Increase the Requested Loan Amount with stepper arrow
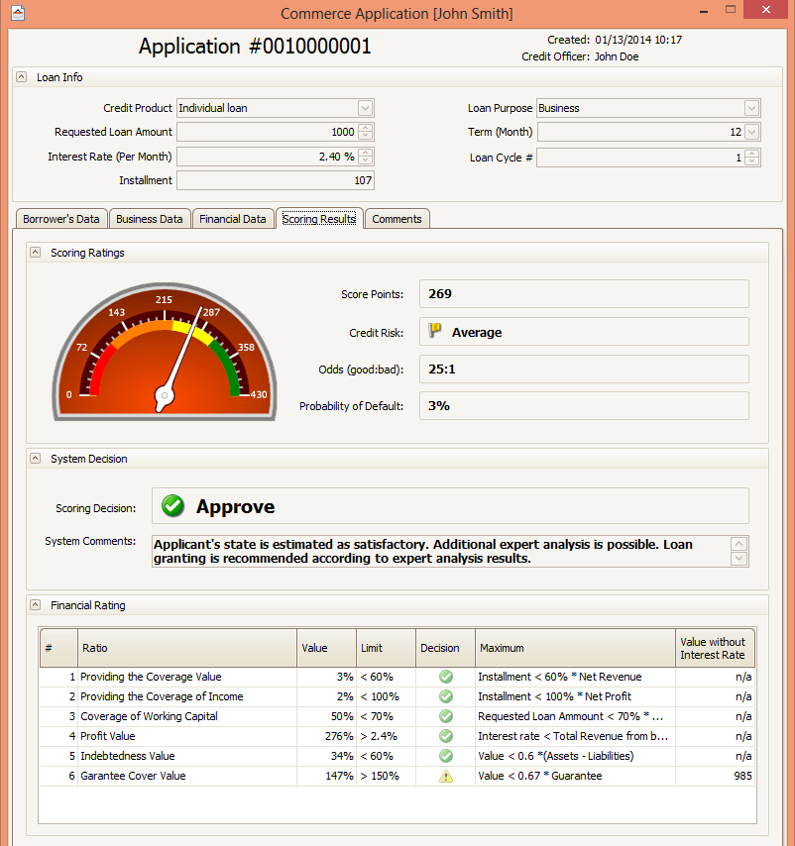The width and height of the screenshot is (795, 846). coord(366,128)
